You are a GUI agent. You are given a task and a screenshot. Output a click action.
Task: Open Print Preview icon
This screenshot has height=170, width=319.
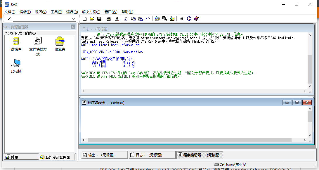tap(116, 19)
